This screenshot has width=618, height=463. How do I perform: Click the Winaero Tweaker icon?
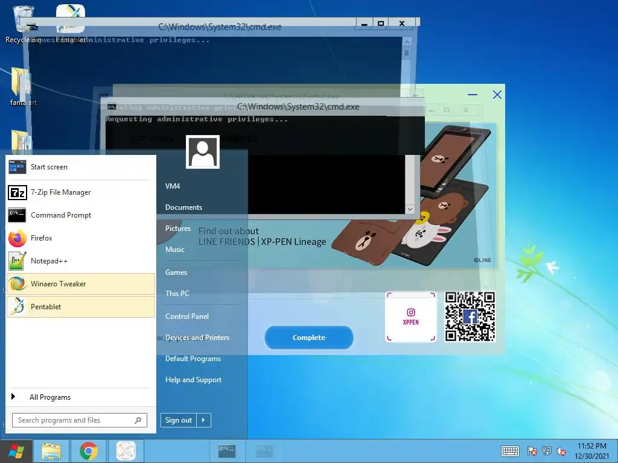(x=18, y=284)
